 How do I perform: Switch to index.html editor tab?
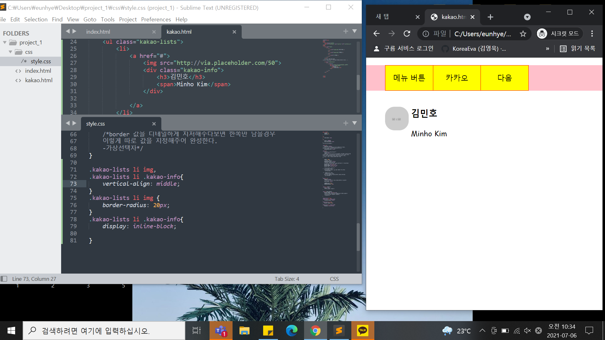(x=98, y=32)
